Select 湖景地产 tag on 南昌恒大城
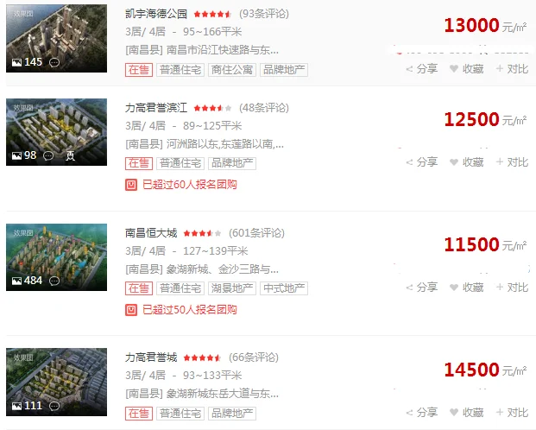The width and height of the screenshot is (536, 430). click(232, 288)
